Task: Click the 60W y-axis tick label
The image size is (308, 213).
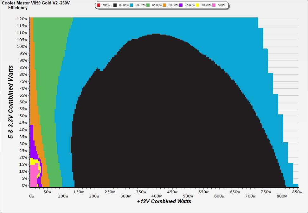Action: tap(22, 102)
